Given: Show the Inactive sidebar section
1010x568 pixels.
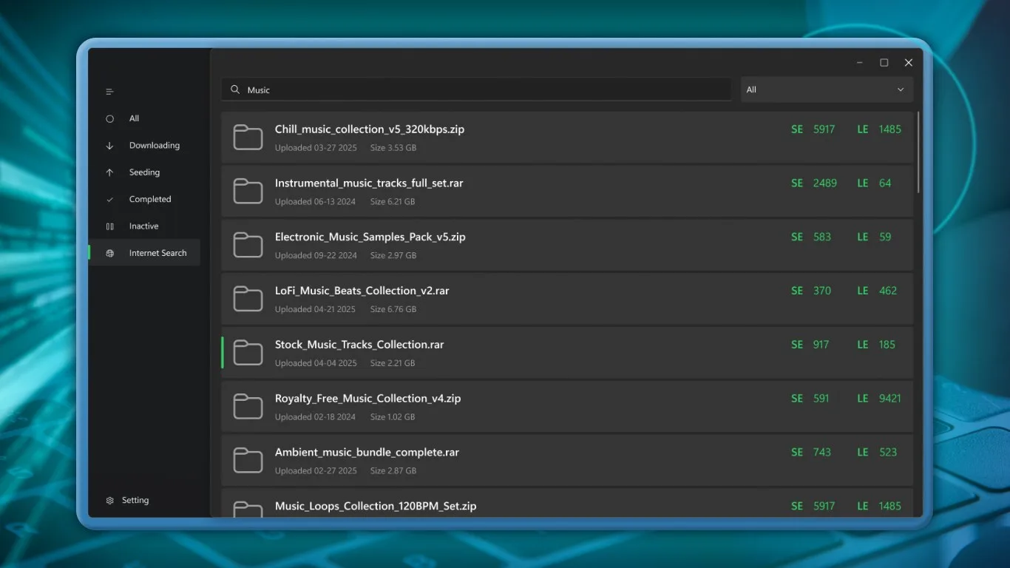Looking at the screenshot, I should click(144, 226).
